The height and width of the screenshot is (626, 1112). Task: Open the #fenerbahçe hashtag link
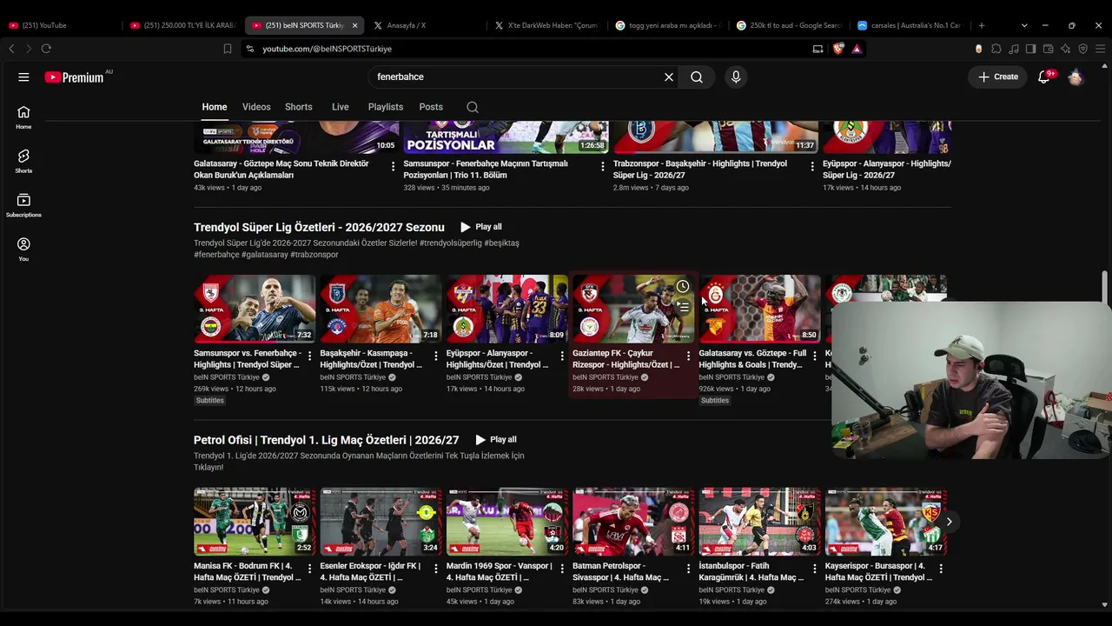[x=216, y=255]
